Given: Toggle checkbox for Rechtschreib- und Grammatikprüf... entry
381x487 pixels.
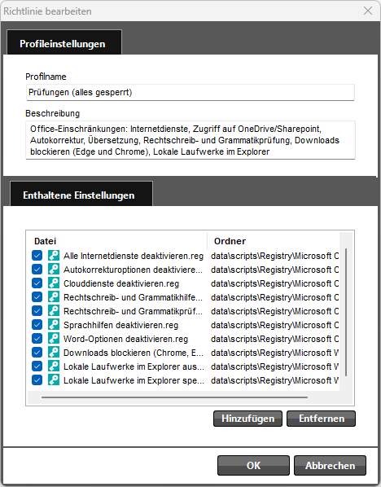Looking at the screenshot, I should pos(37,311).
